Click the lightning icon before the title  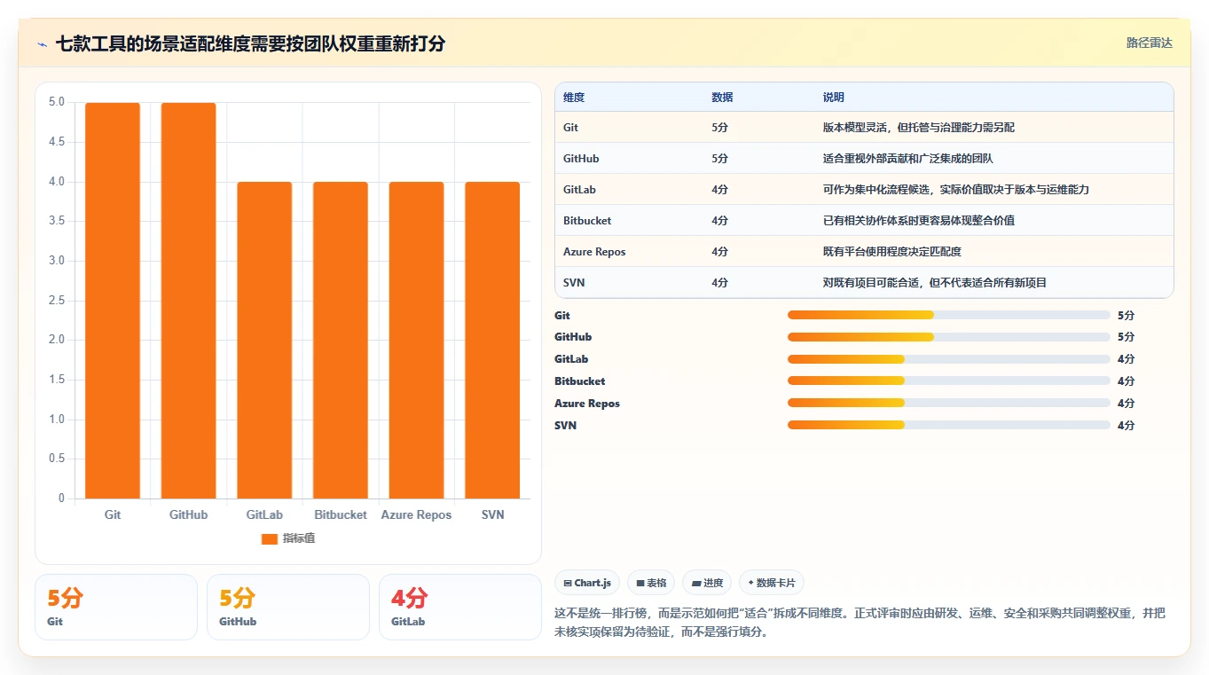click(43, 43)
